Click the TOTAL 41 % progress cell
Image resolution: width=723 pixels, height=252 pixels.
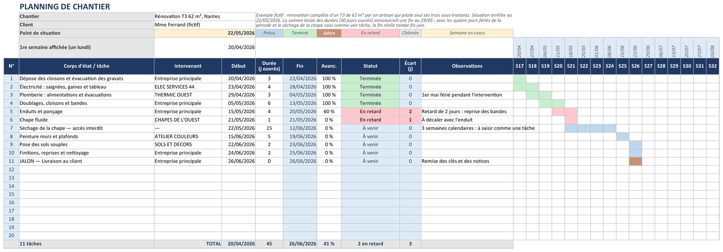point(329,244)
